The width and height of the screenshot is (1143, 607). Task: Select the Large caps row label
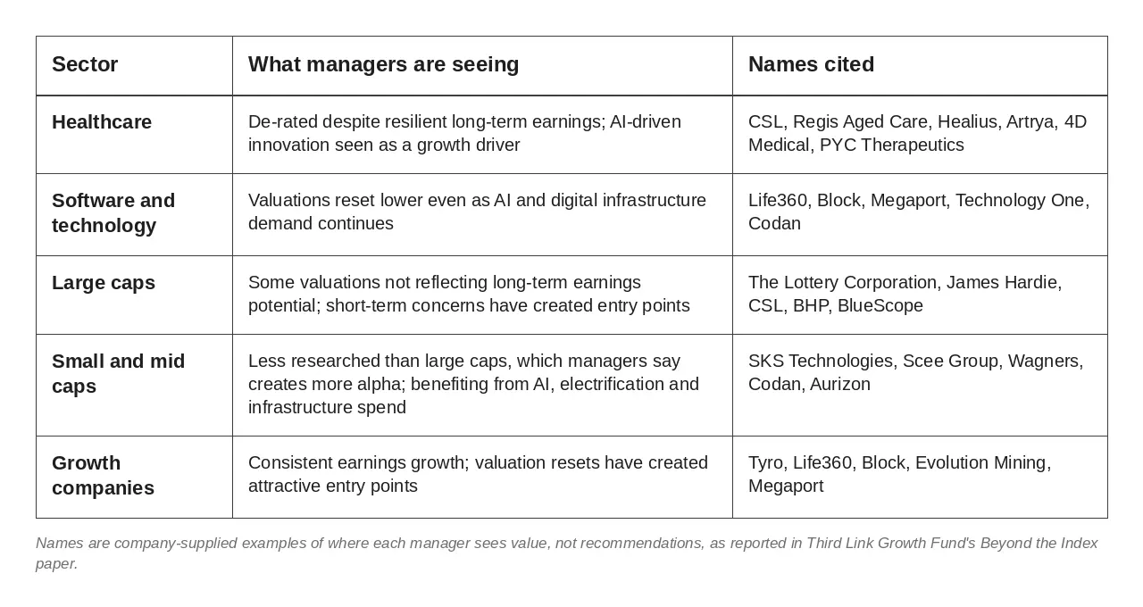pyautogui.click(x=104, y=283)
